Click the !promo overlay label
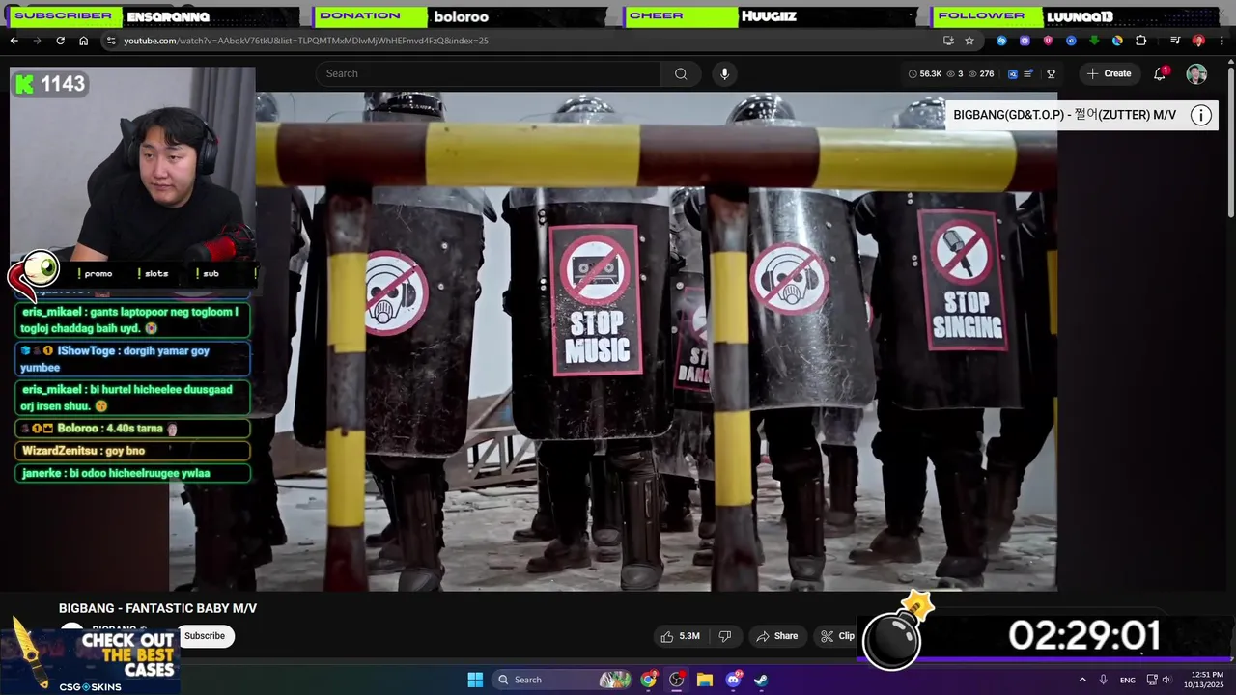The image size is (1236, 695). pos(98,273)
